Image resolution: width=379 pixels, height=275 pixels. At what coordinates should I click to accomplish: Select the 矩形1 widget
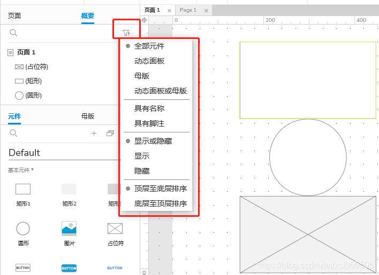pyautogui.click(x=23, y=195)
